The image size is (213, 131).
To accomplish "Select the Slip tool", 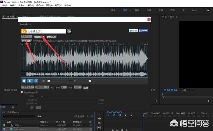I will tap(99, 127).
